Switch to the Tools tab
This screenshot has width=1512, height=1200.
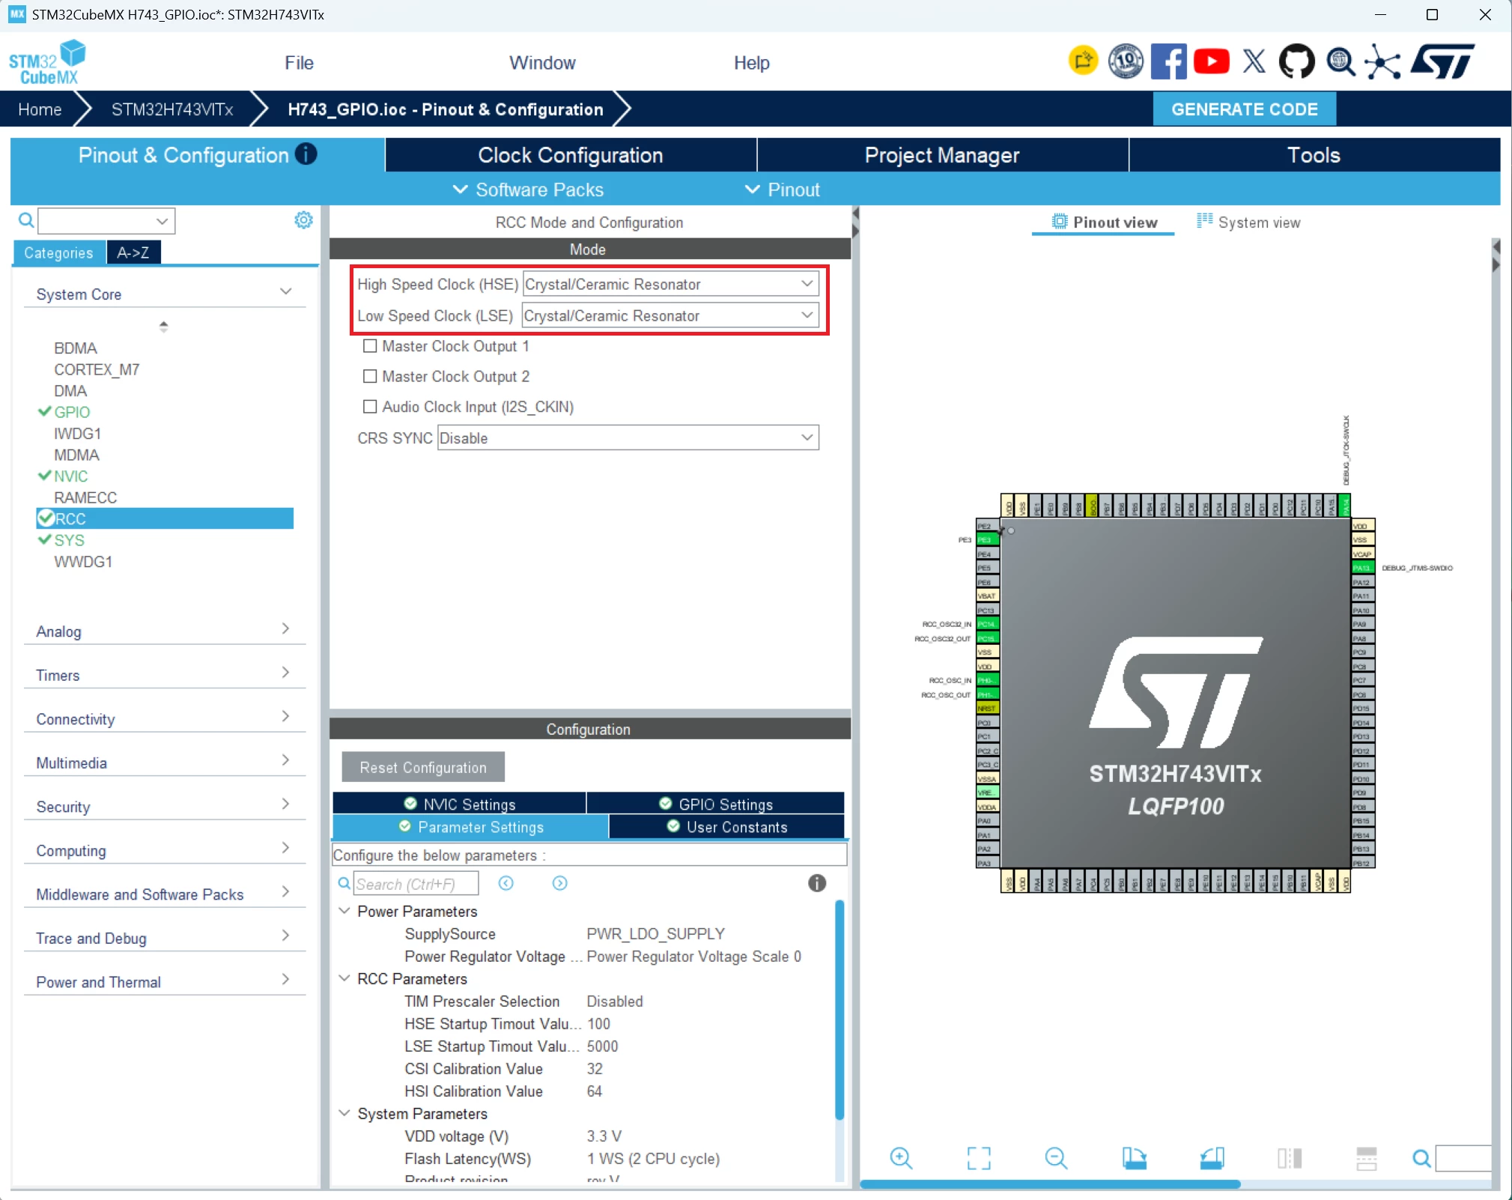1314,155
